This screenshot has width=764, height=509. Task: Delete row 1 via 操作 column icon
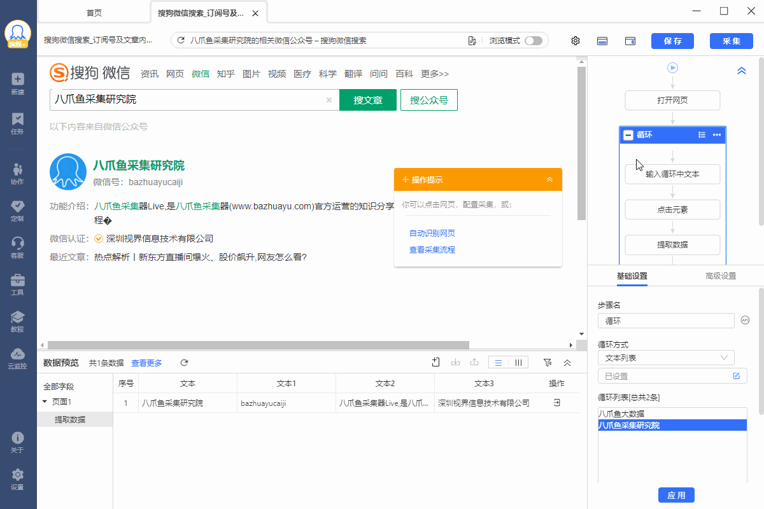click(556, 403)
